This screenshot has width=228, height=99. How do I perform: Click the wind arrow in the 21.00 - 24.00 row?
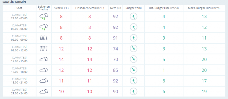(x=134, y=92)
